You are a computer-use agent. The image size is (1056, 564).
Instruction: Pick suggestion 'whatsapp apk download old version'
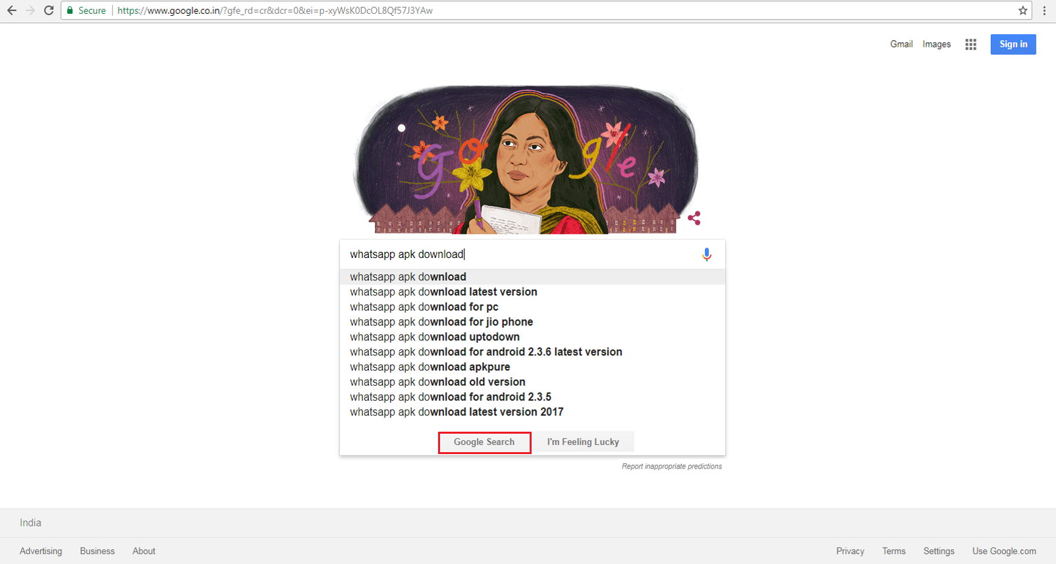532,382
